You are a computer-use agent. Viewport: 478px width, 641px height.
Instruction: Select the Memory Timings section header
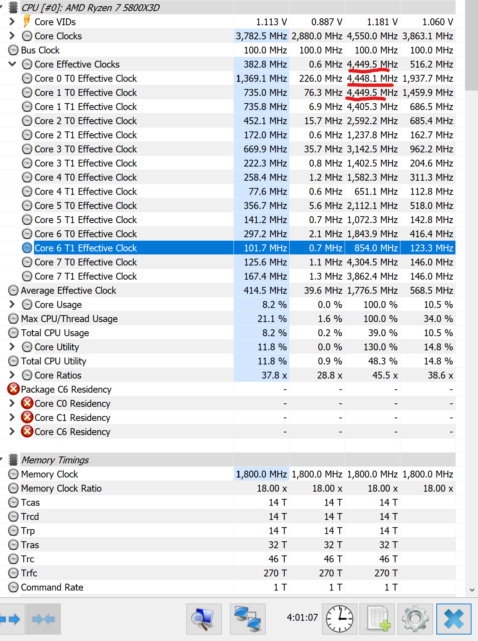pyautogui.click(x=228, y=460)
